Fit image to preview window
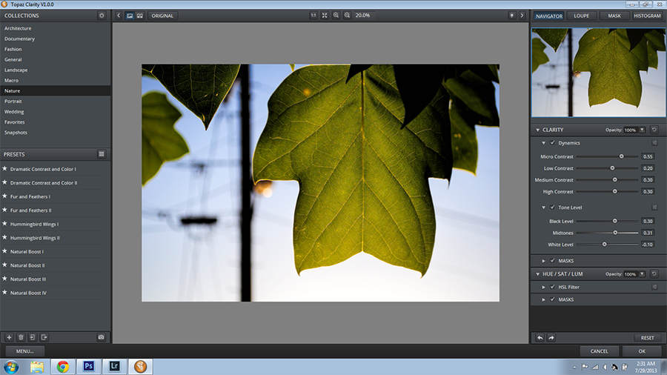Viewport: 667px width, 375px height. (x=325, y=16)
